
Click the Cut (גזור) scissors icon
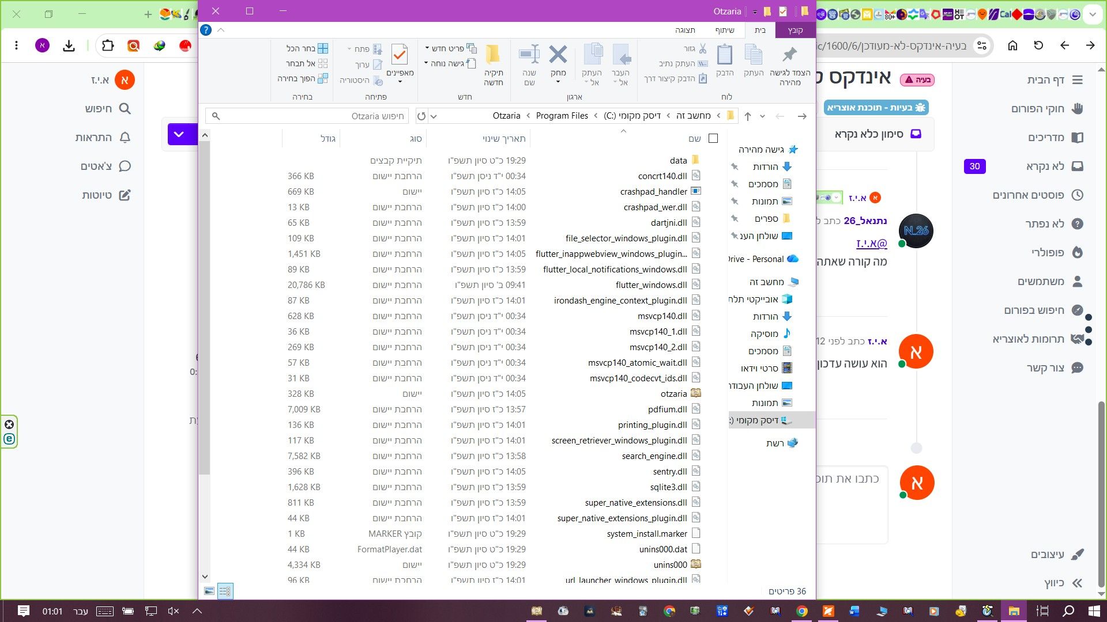pos(702,48)
